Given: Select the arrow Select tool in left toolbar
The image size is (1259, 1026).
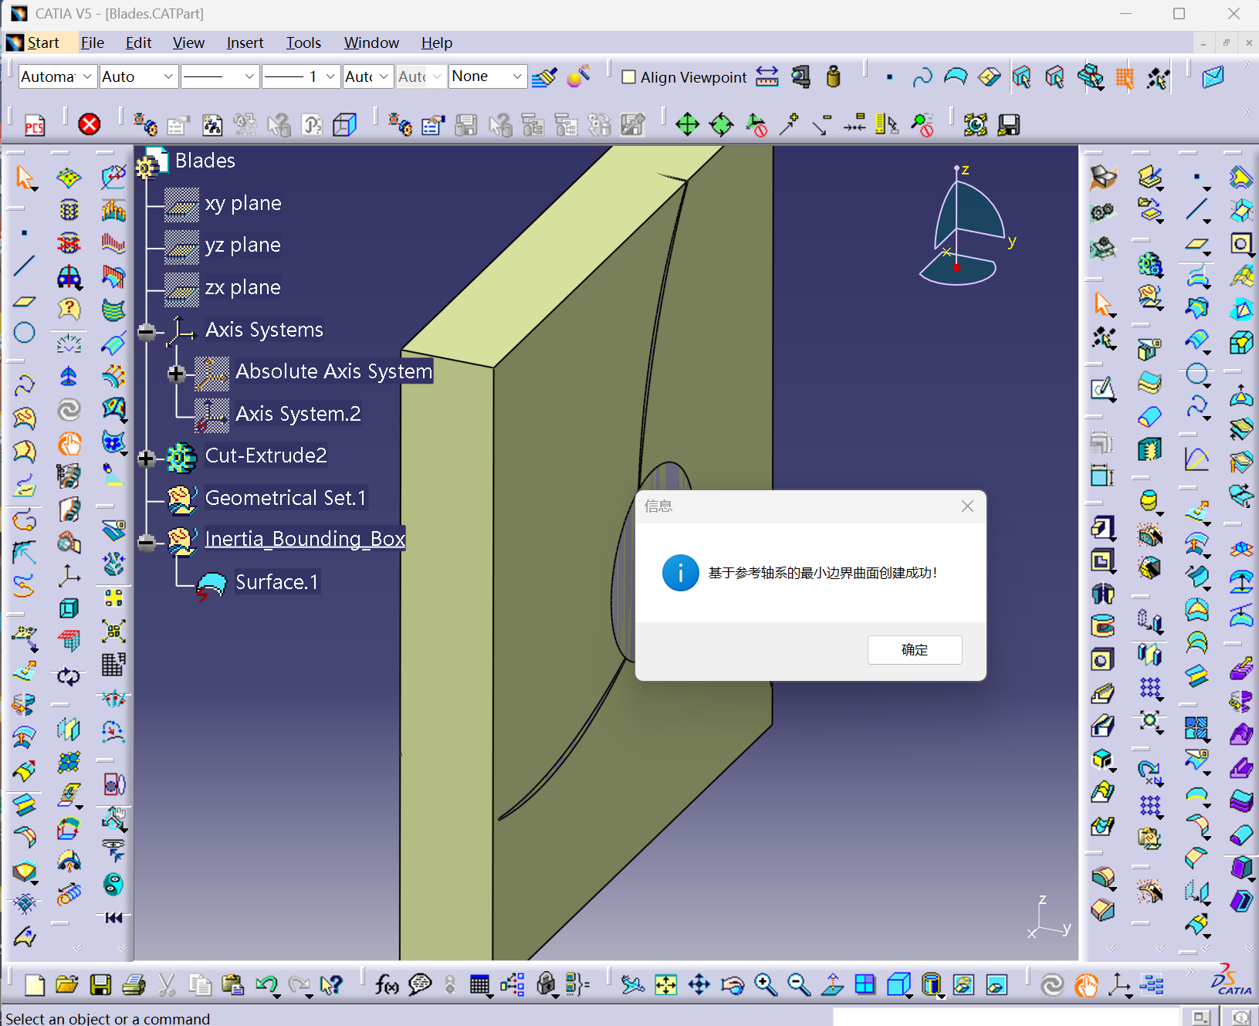Looking at the screenshot, I should tap(25, 178).
